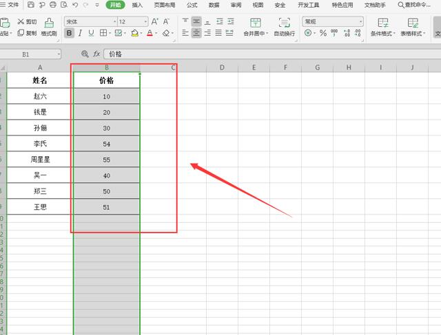Click the Cut (剪切) scissors button
The image size is (441, 335).
point(28,21)
